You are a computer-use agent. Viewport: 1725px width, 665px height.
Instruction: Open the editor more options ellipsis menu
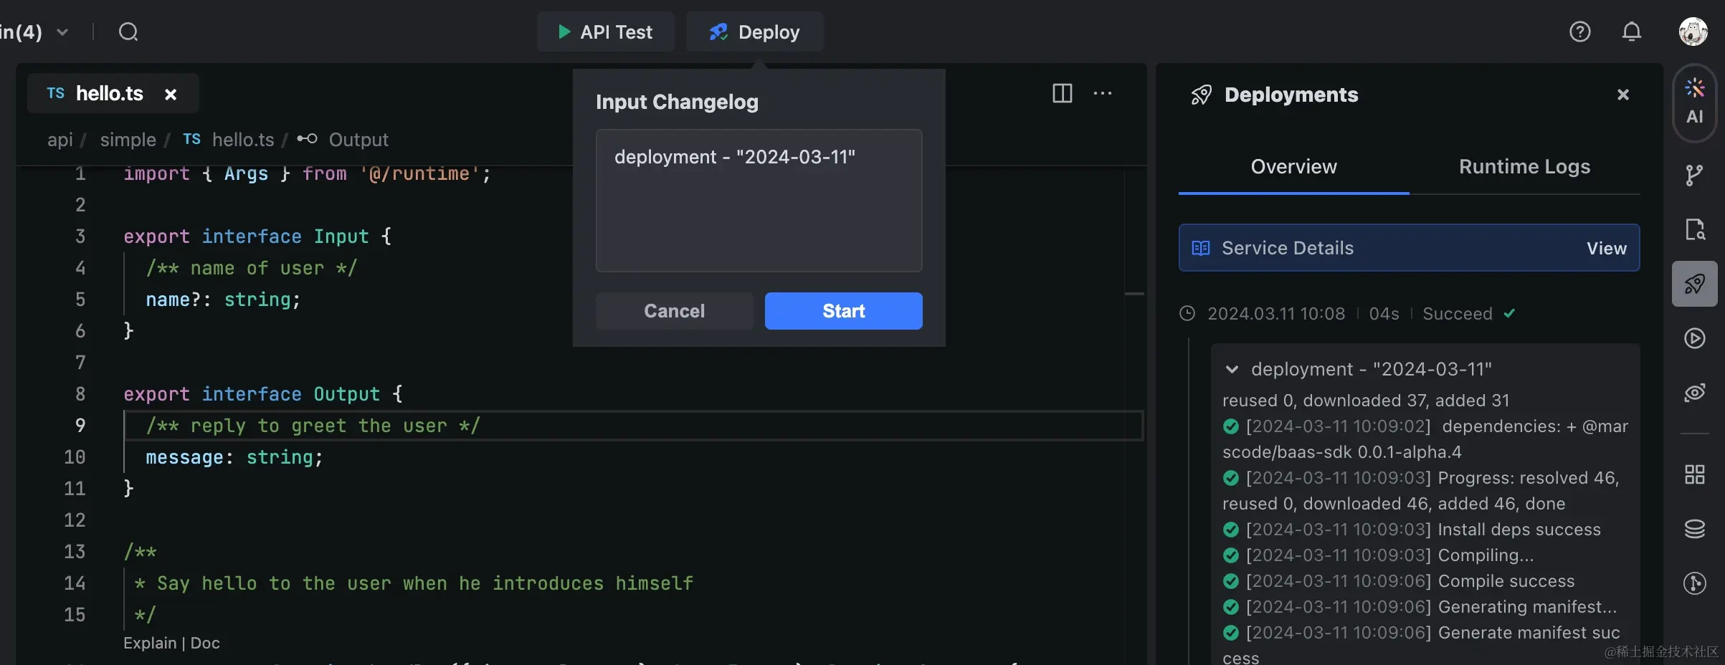coord(1103,94)
